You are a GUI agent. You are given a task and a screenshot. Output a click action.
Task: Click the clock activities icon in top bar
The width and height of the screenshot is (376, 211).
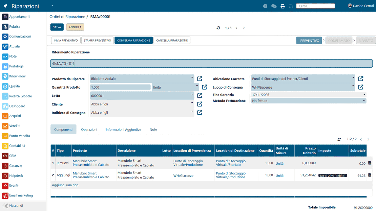[265, 6]
